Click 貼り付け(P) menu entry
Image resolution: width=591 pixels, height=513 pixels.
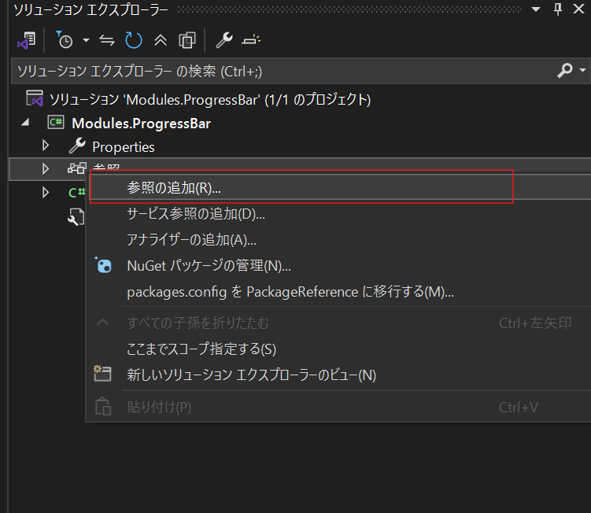[x=339, y=407]
